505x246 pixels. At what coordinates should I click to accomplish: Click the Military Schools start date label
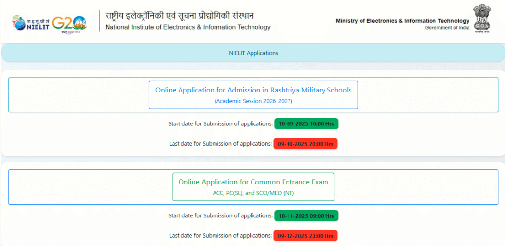(x=220, y=124)
